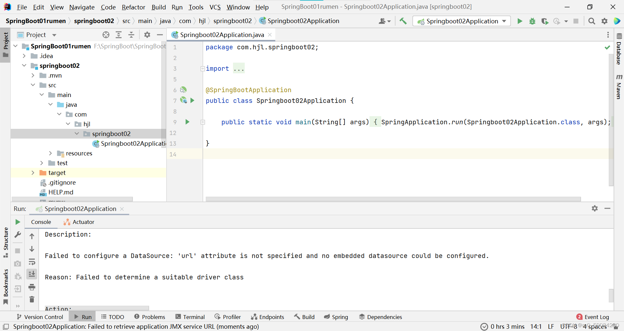Collapse the springboot02 package in Project tree
The image size is (624, 331).
coord(77,133)
